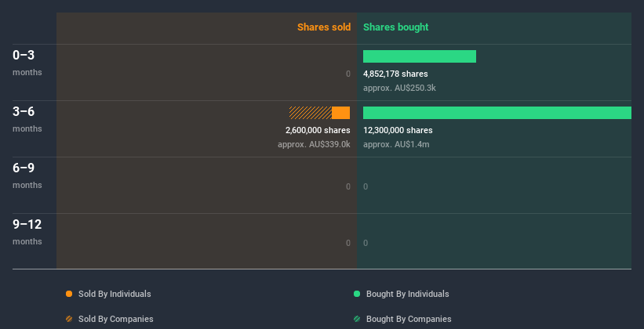Image resolution: width=644 pixels, height=329 pixels.
Task: Click the approx. AU$339.0k amount
Action: tap(314, 144)
